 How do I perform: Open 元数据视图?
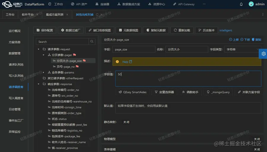[128, 30]
